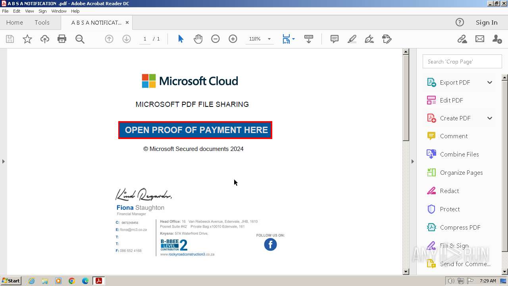Click document scrollbar down arrow
Viewport: 508px width, 286px height.
[x=406, y=272]
